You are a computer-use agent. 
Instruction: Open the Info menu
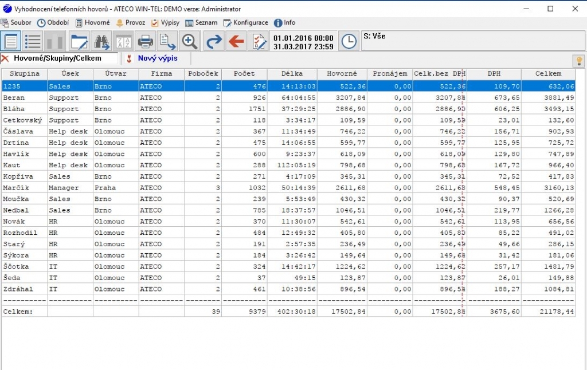[284, 22]
